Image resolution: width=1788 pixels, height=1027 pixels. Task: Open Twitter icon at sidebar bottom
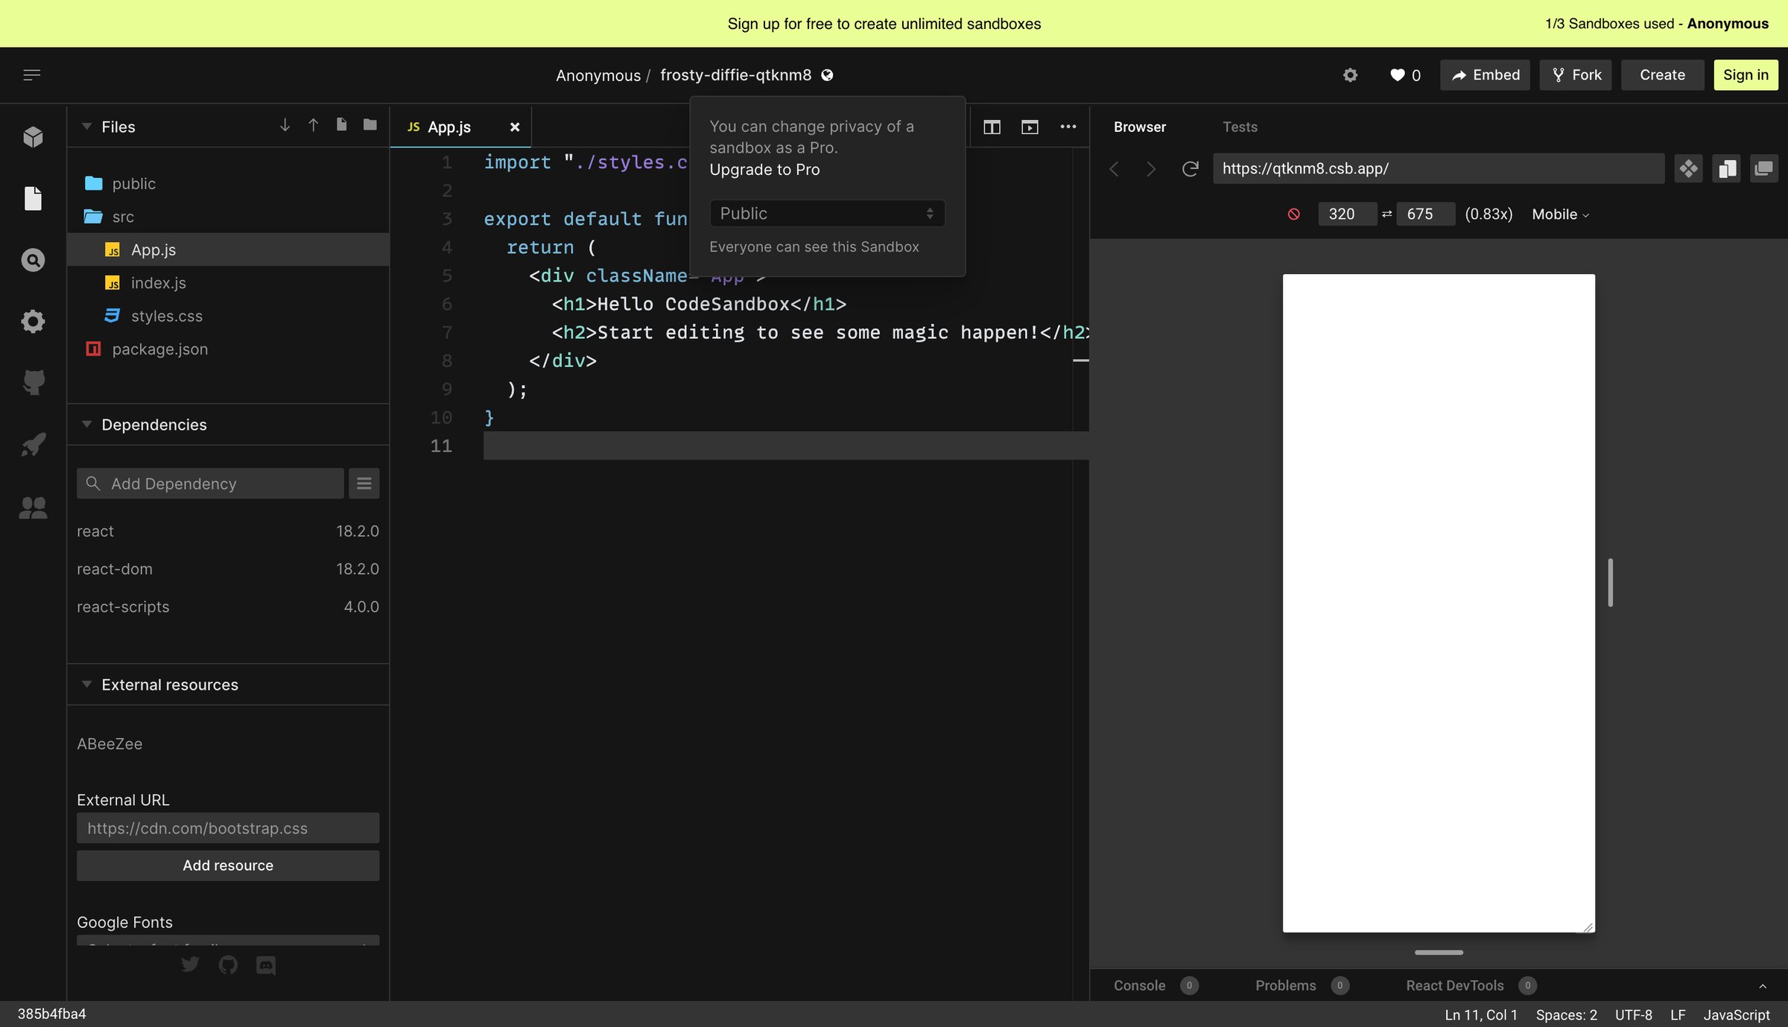point(190,964)
